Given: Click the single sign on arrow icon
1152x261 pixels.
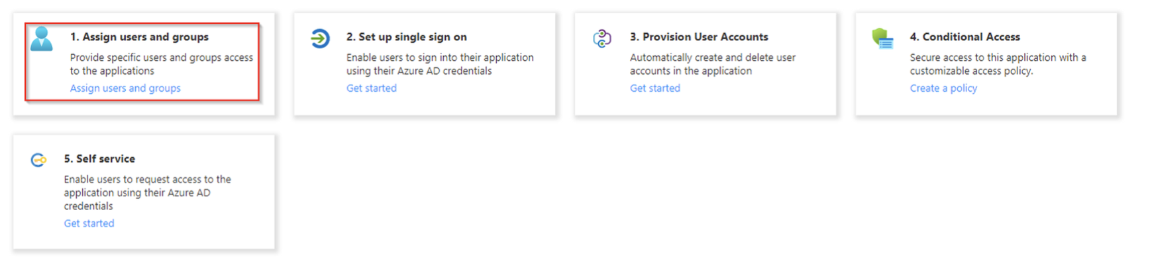Looking at the screenshot, I should [320, 38].
